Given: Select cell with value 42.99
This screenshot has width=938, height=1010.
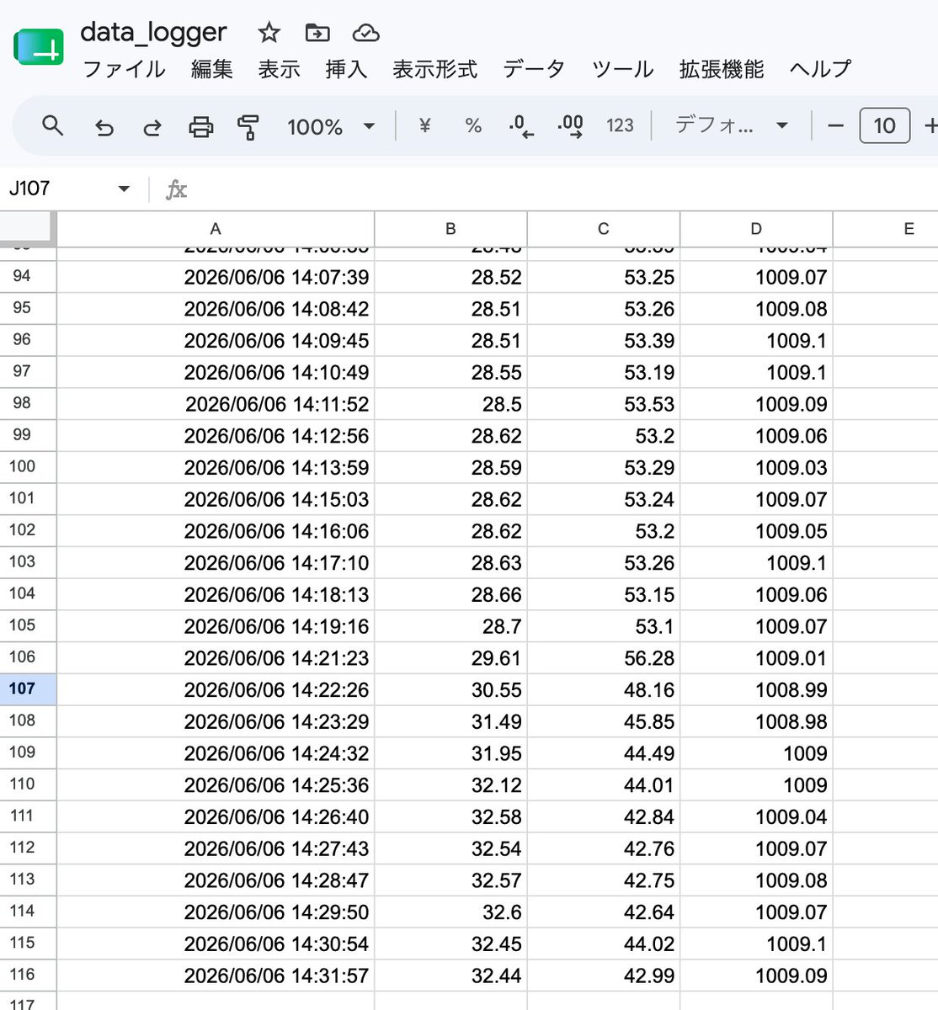Looking at the screenshot, I should tap(603, 975).
